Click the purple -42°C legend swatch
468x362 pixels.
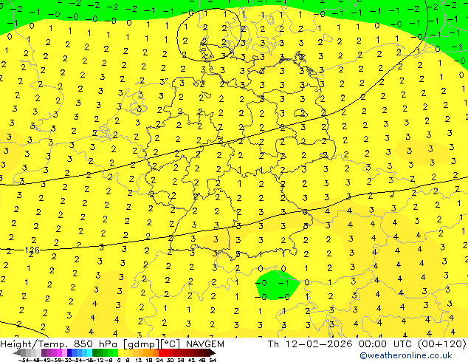pos(44,352)
